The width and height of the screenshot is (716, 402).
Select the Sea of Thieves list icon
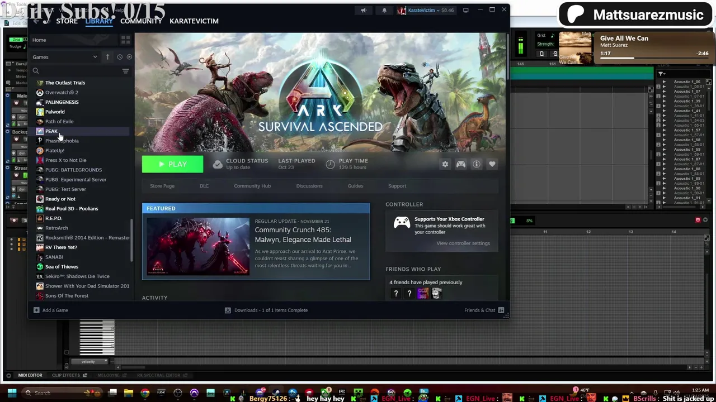pos(40,266)
